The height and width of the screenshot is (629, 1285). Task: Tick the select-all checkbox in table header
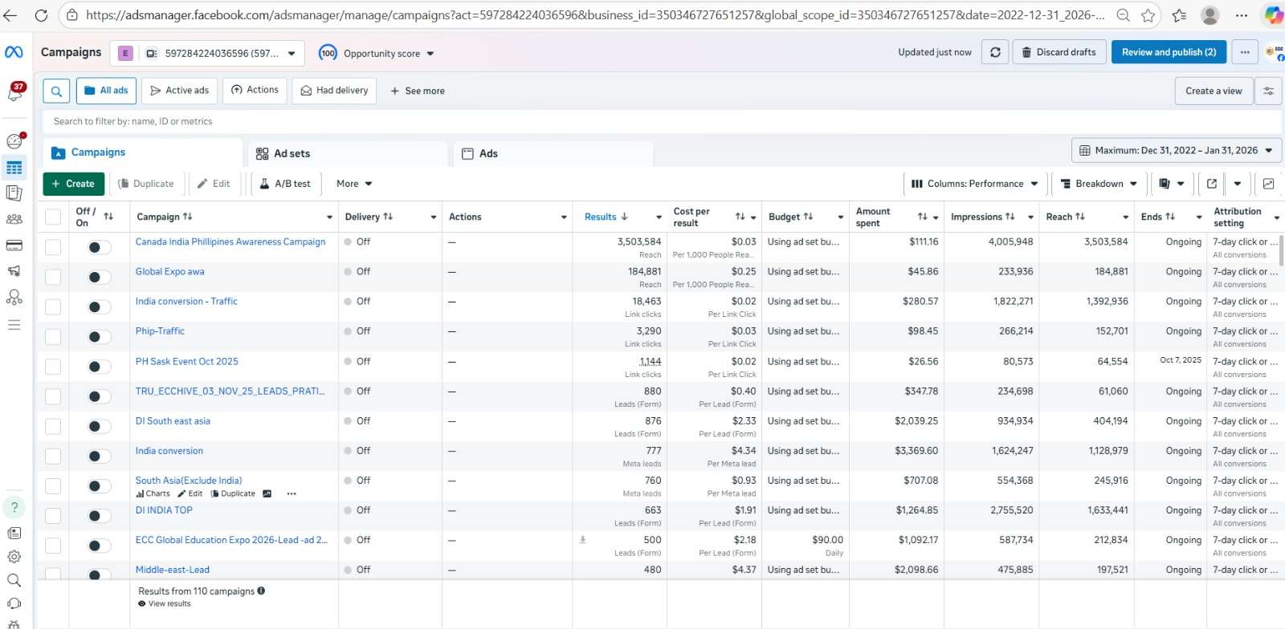tap(53, 217)
